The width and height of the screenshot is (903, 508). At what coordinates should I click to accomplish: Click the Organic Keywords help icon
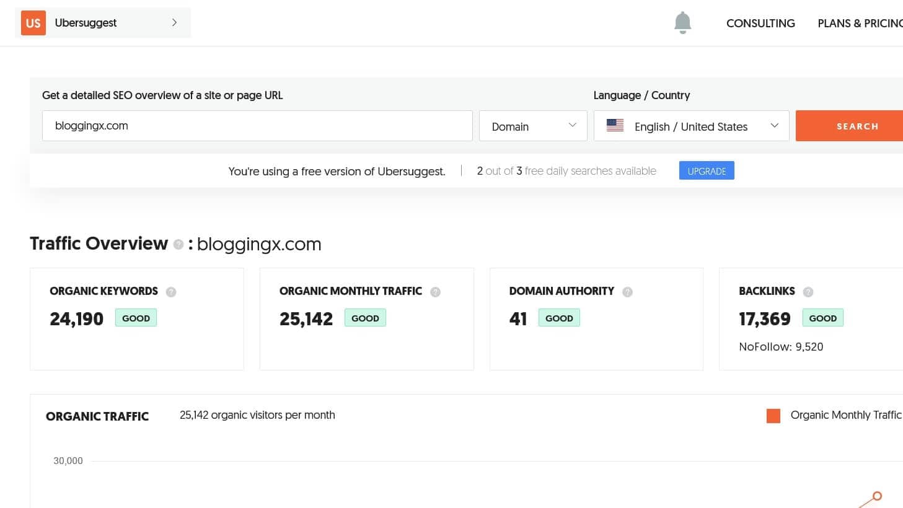171,292
